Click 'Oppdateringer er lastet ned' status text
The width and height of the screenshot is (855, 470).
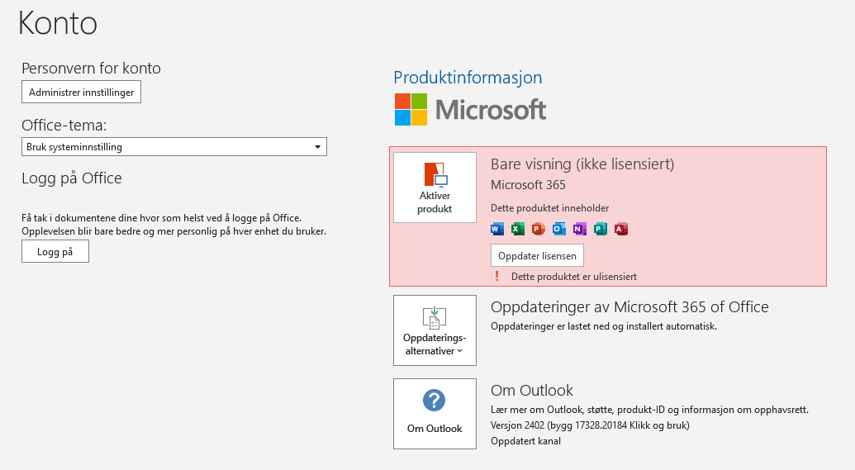pos(604,326)
